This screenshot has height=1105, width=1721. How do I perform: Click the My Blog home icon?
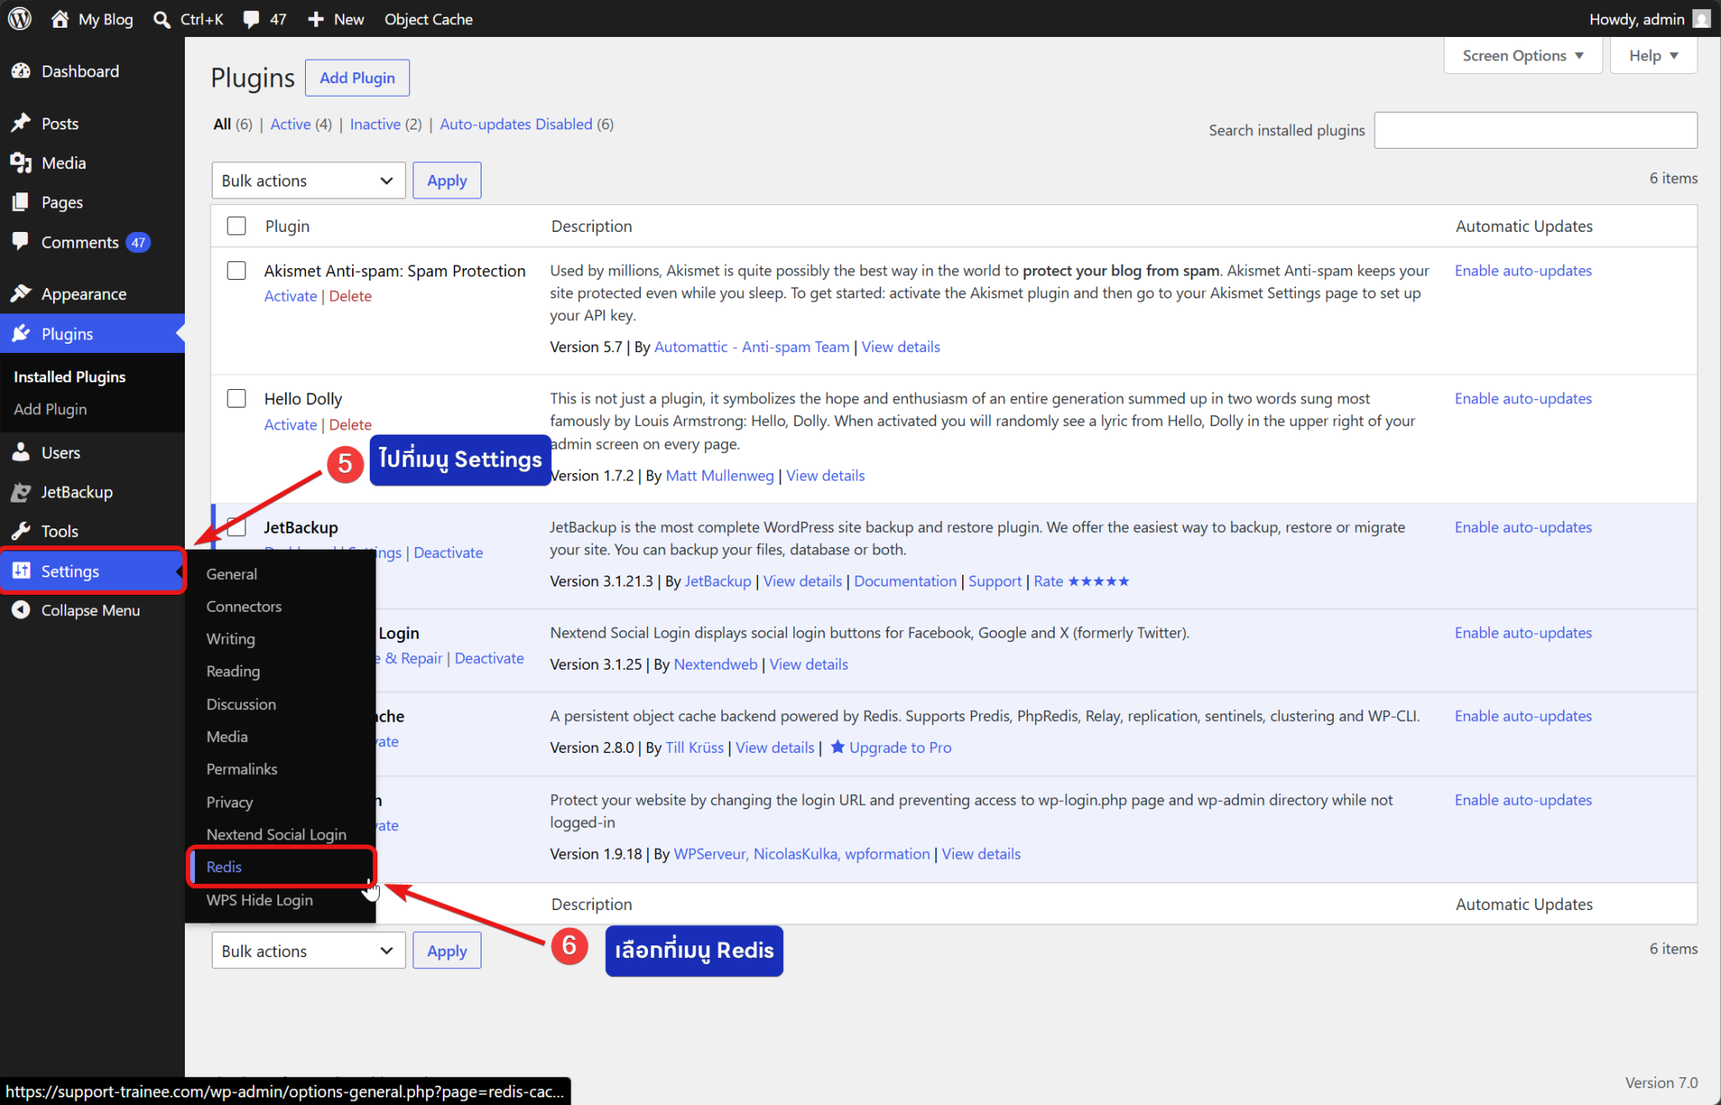(x=60, y=18)
